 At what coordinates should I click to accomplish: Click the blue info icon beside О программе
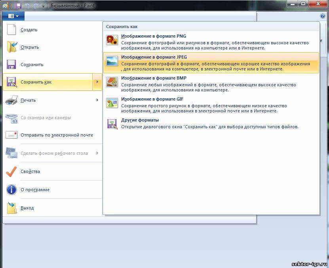tap(11, 190)
